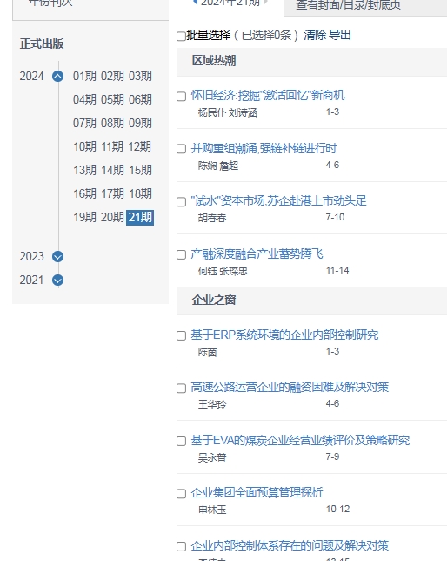
Task: Open issue 01期 of 2024
Action: [x=84, y=76]
